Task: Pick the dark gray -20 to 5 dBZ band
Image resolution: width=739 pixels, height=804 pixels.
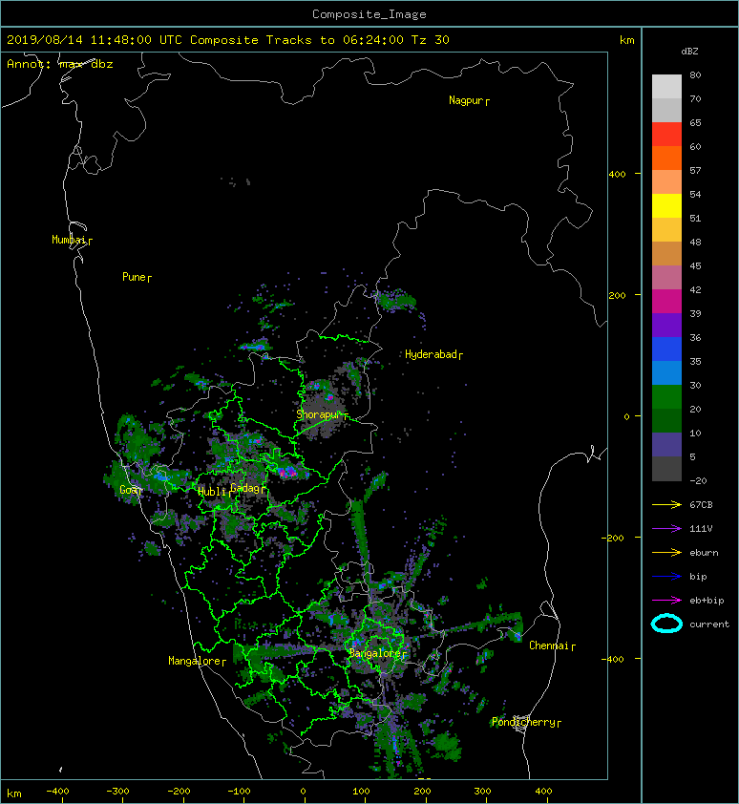Action: (666, 469)
